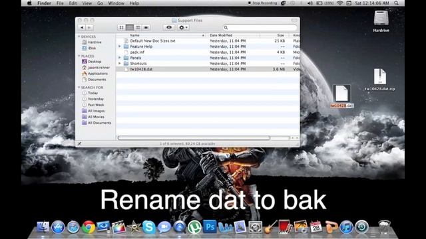Open the Finder menu in menu bar

click(x=44, y=3)
